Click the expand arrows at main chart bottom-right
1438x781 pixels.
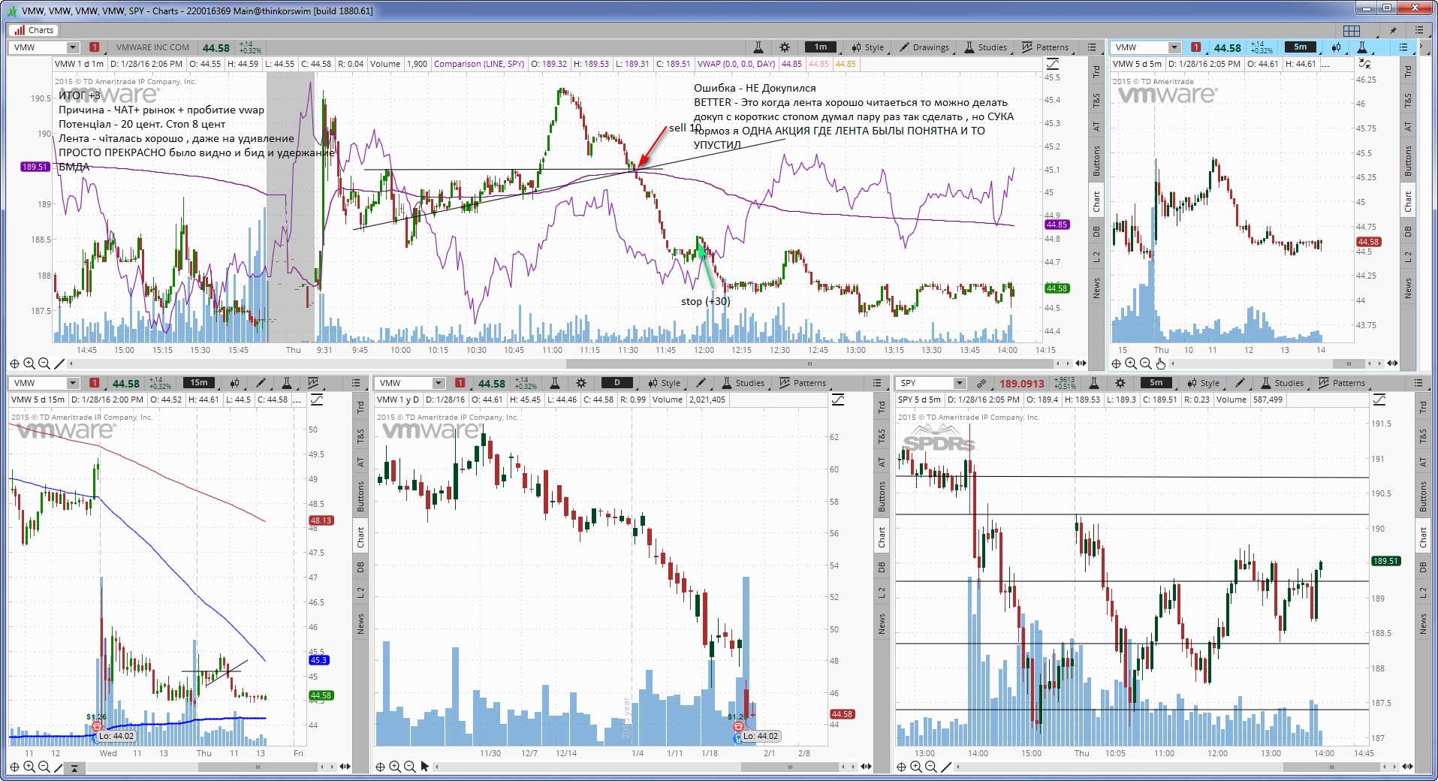[1081, 363]
